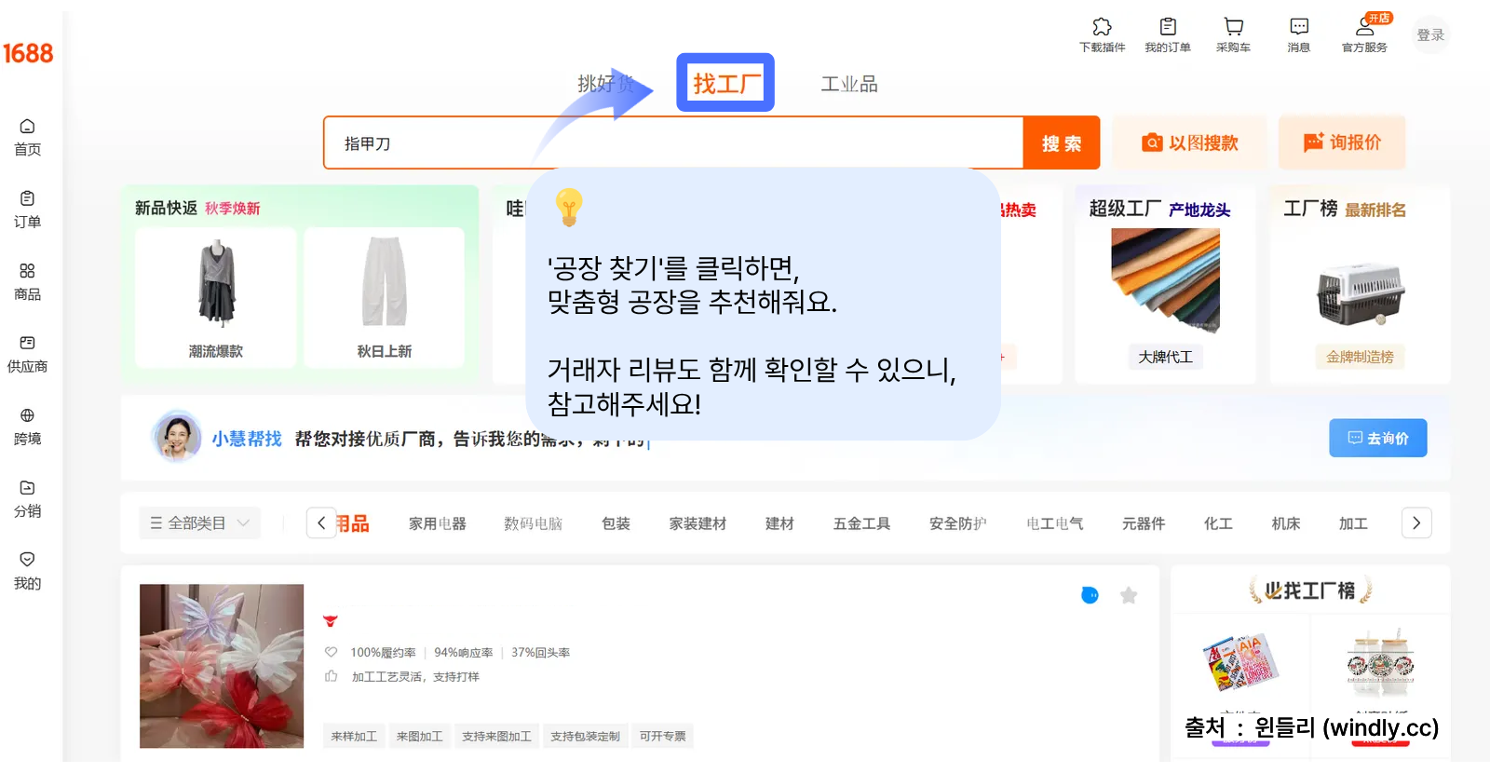Click the 登录 login avatar button
The image size is (1490, 773).
(x=1430, y=35)
